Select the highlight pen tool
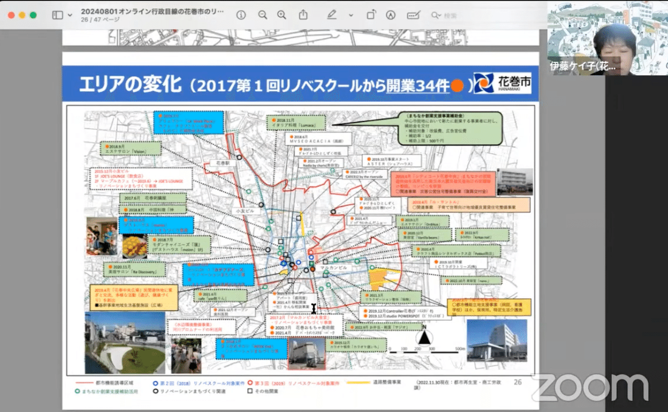This screenshot has width=668, height=412. [332, 15]
